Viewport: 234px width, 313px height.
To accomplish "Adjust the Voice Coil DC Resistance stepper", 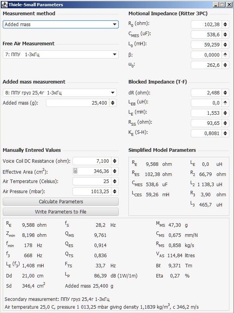I will click(114, 161).
